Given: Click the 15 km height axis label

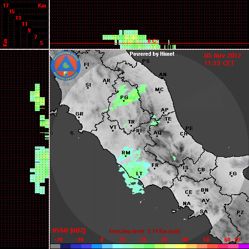Looking at the screenshot, I should pos(12,11).
